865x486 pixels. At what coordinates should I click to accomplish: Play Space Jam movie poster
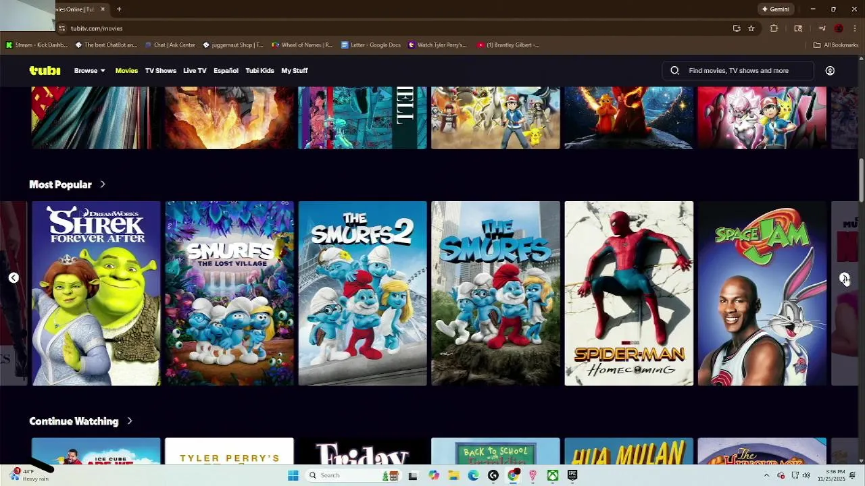(762, 293)
